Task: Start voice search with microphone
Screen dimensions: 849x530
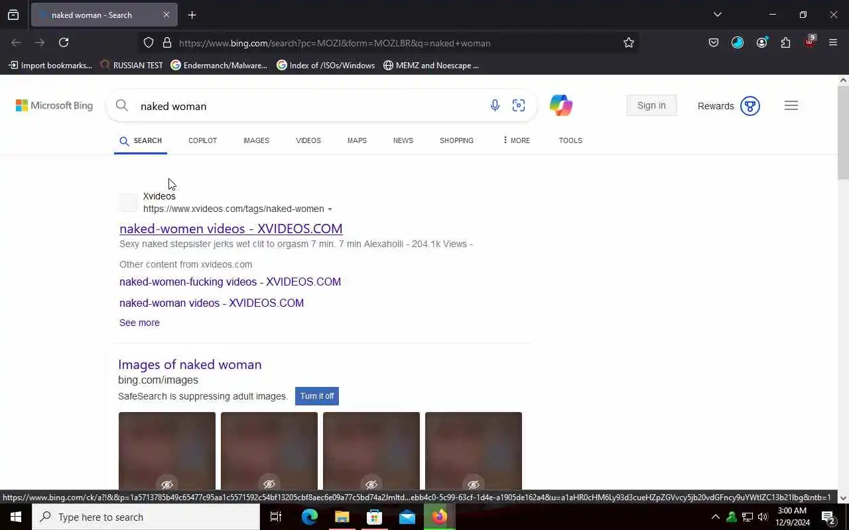Action: click(x=495, y=105)
